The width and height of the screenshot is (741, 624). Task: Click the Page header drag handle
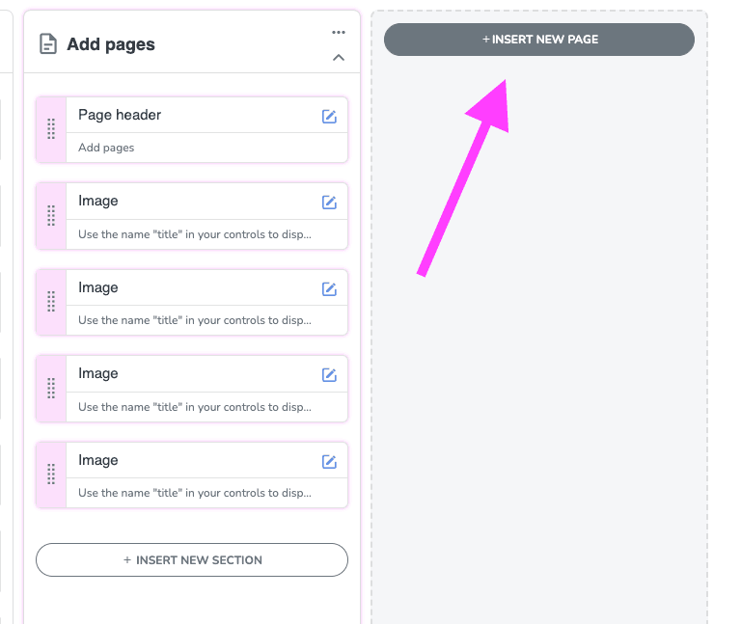(x=51, y=129)
